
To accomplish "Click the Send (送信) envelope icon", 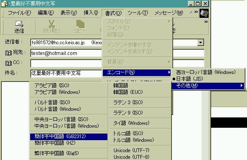I will (x=19, y=24).
